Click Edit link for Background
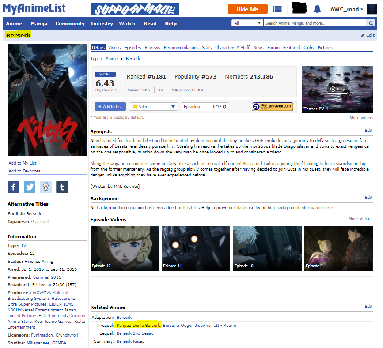The image size is (383, 348). 368,198
